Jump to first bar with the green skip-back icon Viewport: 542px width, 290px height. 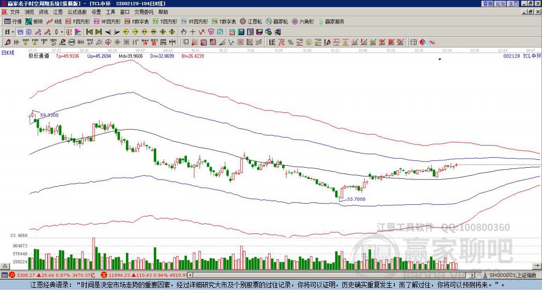[x=89, y=32]
